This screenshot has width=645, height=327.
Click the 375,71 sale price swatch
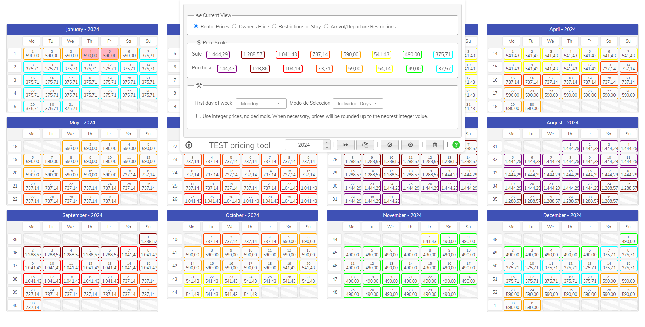click(443, 54)
